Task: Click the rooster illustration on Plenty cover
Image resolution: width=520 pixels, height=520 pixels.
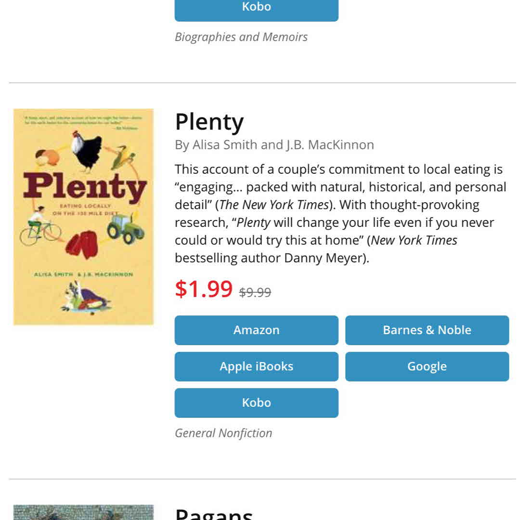Action: click(88, 151)
